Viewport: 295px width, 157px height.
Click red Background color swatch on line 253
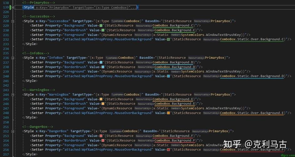pyautogui.click(x=101, y=136)
